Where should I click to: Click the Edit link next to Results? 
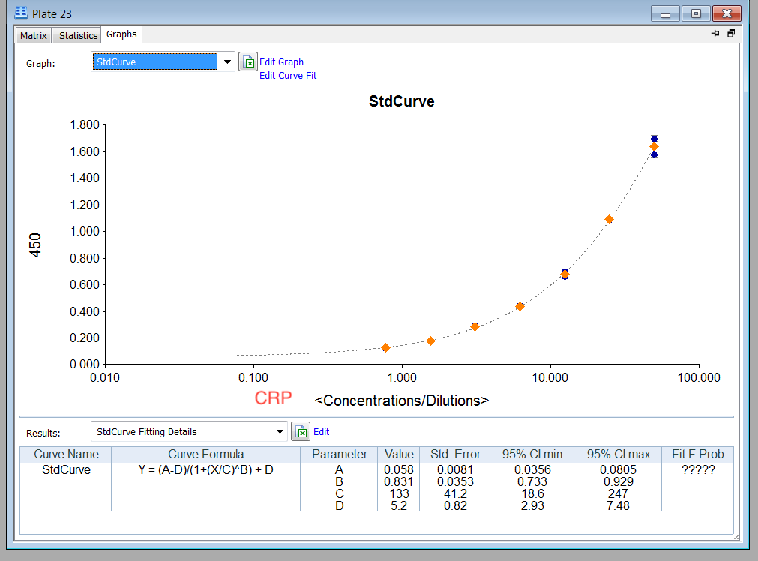321,431
